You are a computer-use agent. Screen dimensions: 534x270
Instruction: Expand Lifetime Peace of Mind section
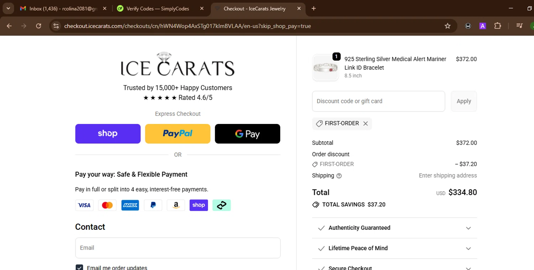(394, 248)
